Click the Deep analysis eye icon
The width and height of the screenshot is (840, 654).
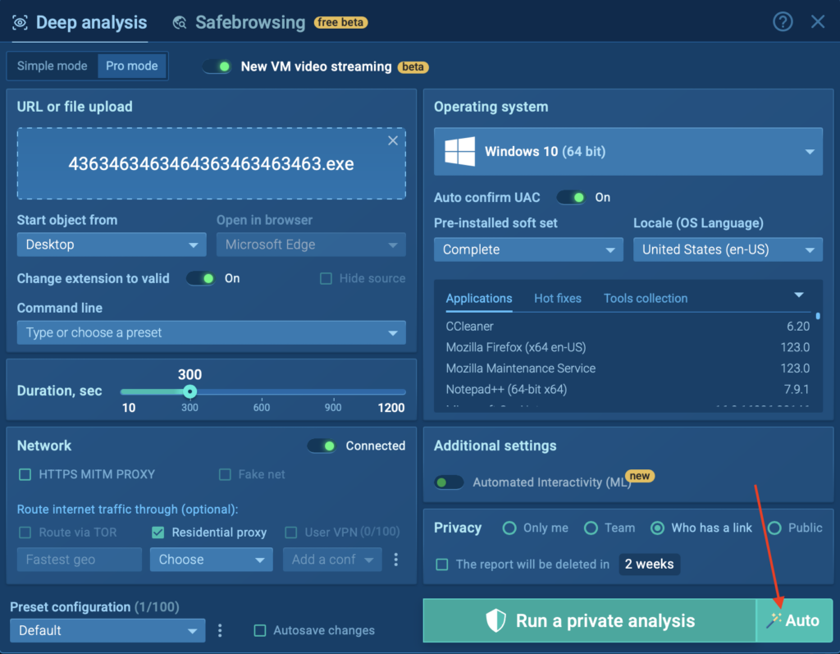coord(20,23)
